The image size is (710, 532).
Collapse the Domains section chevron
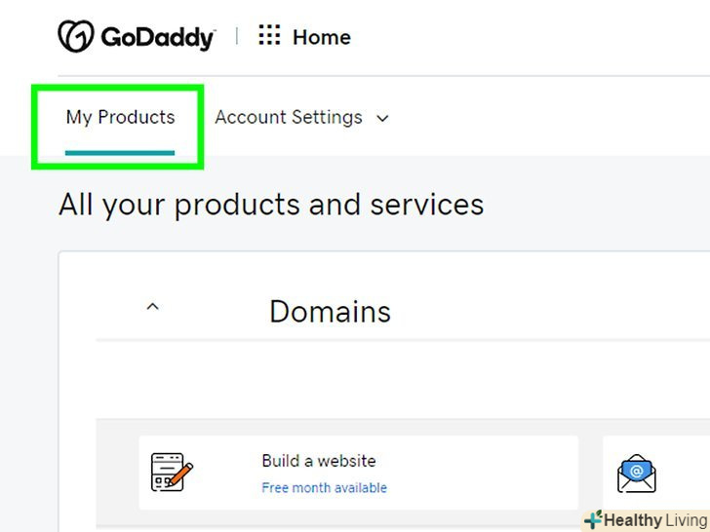pos(151,307)
